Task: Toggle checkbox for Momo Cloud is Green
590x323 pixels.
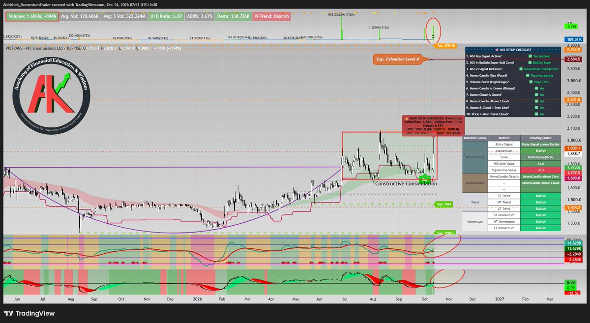Action: 536,94
